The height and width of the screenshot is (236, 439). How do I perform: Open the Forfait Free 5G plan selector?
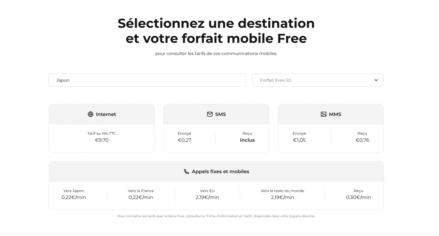[x=311, y=80]
